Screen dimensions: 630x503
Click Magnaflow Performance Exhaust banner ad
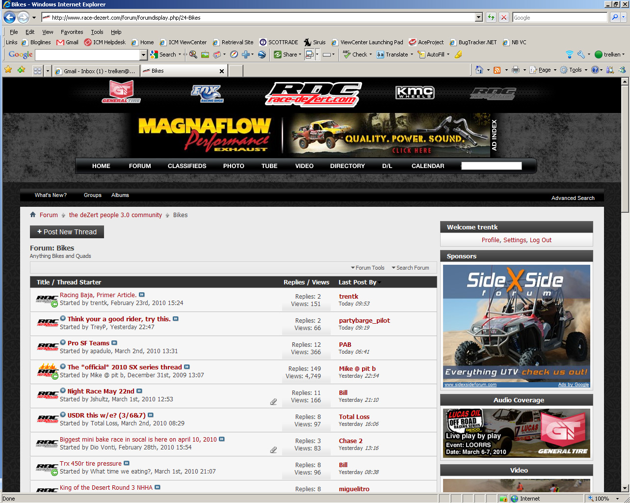pyautogui.click(x=310, y=135)
